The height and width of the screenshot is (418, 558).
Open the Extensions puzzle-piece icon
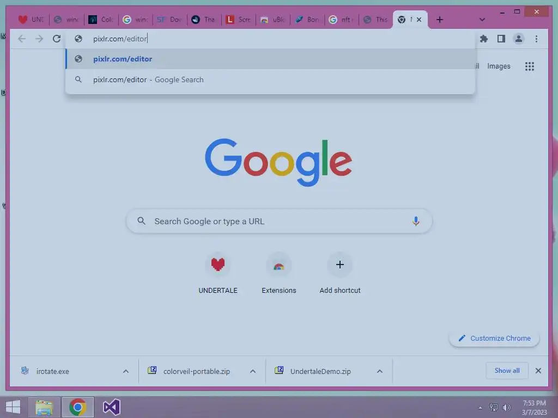[x=484, y=39]
